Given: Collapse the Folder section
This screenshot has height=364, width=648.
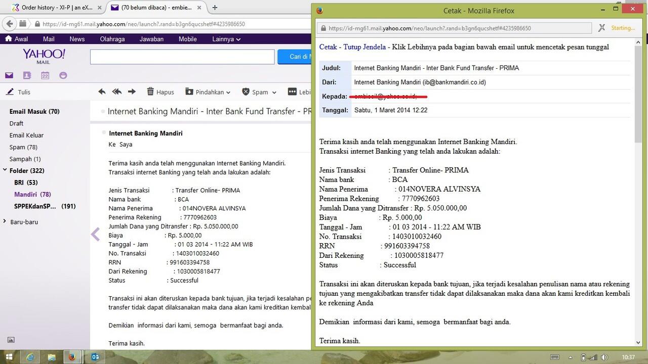Looking at the screenshot, I should pos(5,170).
